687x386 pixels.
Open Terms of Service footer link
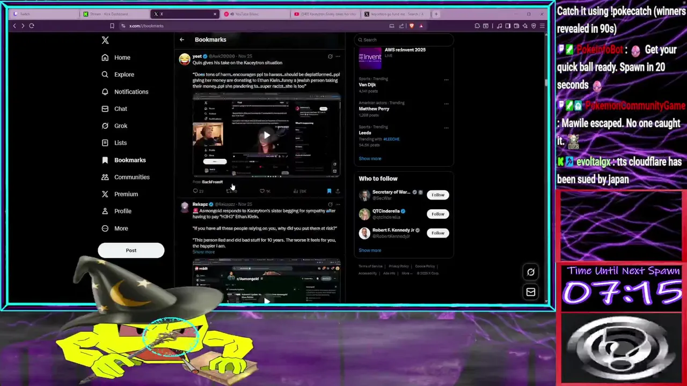[370, 266]
